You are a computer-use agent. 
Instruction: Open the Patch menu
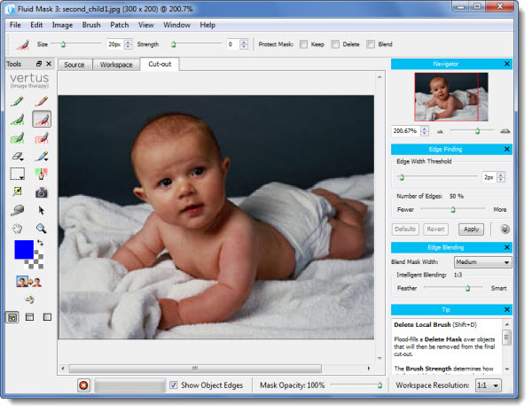click(119, 25)
